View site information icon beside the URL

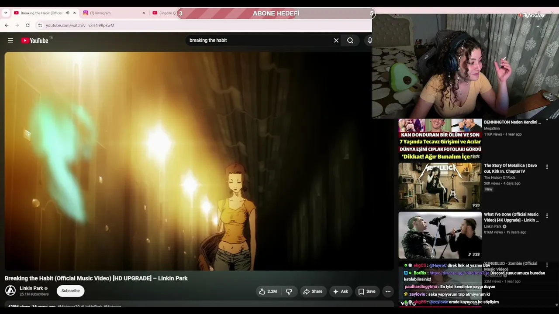40,25
